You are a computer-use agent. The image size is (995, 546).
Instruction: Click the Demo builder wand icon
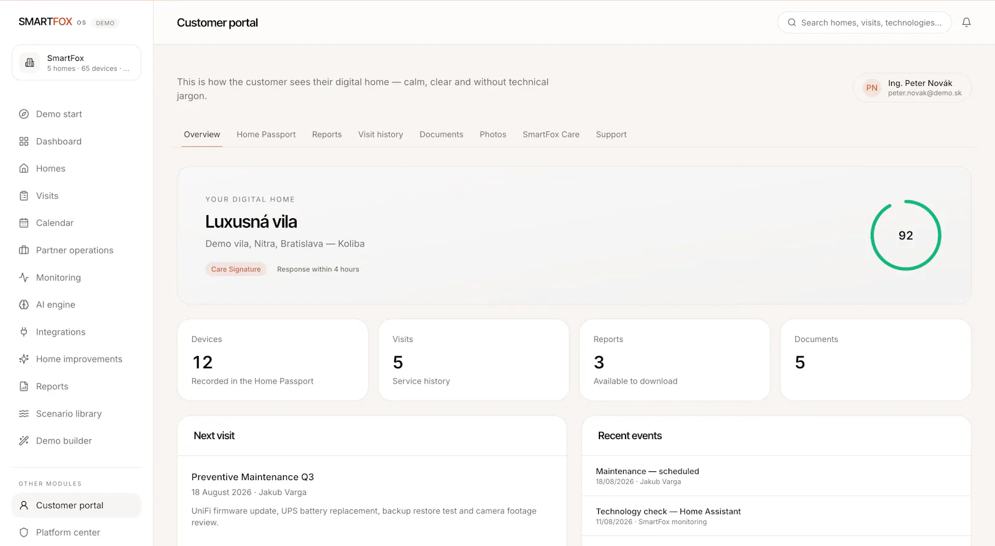click(x=24, y=441)
